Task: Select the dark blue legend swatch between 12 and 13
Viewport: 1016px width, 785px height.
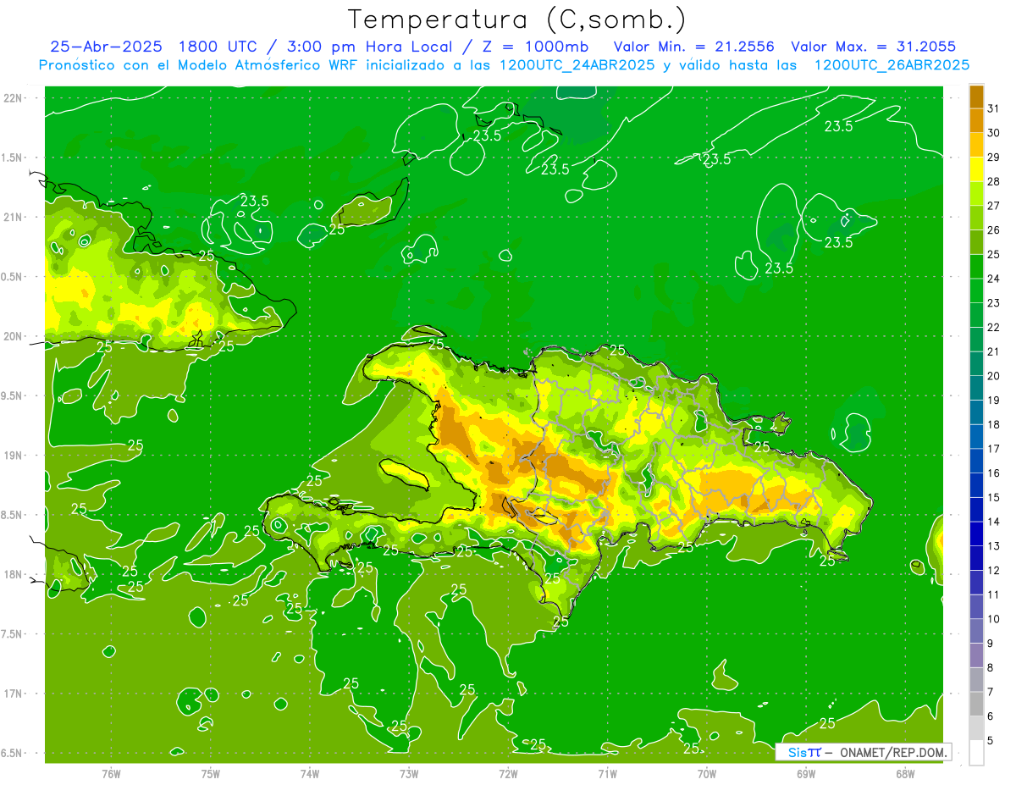Action: [x=976, y=558]
